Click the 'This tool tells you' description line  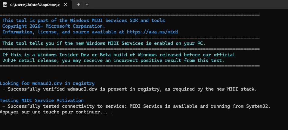[x=104, y=43]
